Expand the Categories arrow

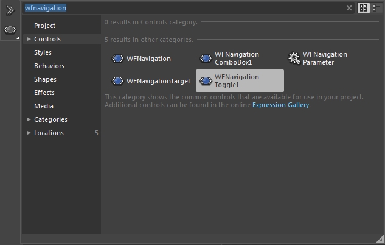pyautogui.click(x=29, y=119)
